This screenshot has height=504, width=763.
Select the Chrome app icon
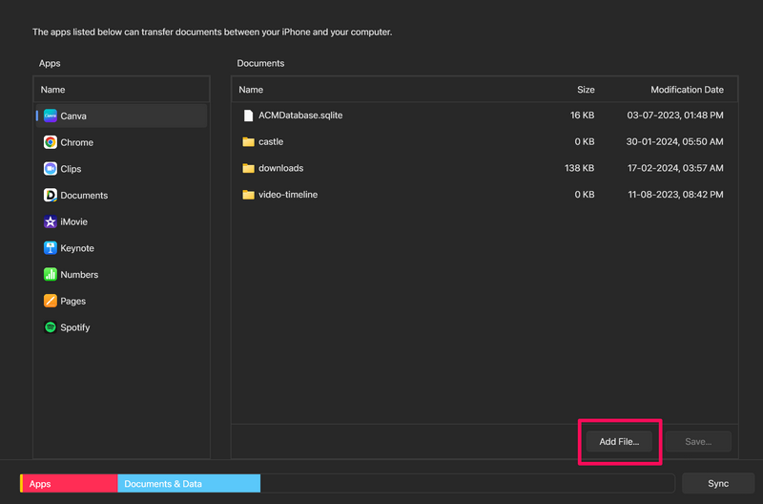click(51, 142)
